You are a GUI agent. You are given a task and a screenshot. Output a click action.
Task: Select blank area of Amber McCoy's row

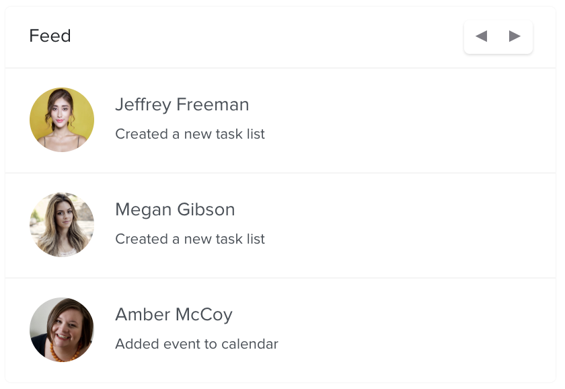396,330
